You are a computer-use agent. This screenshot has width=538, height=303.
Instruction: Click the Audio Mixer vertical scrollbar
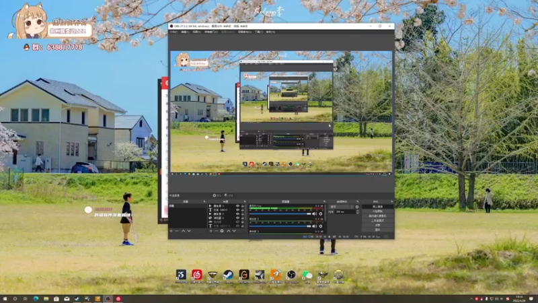325,213
